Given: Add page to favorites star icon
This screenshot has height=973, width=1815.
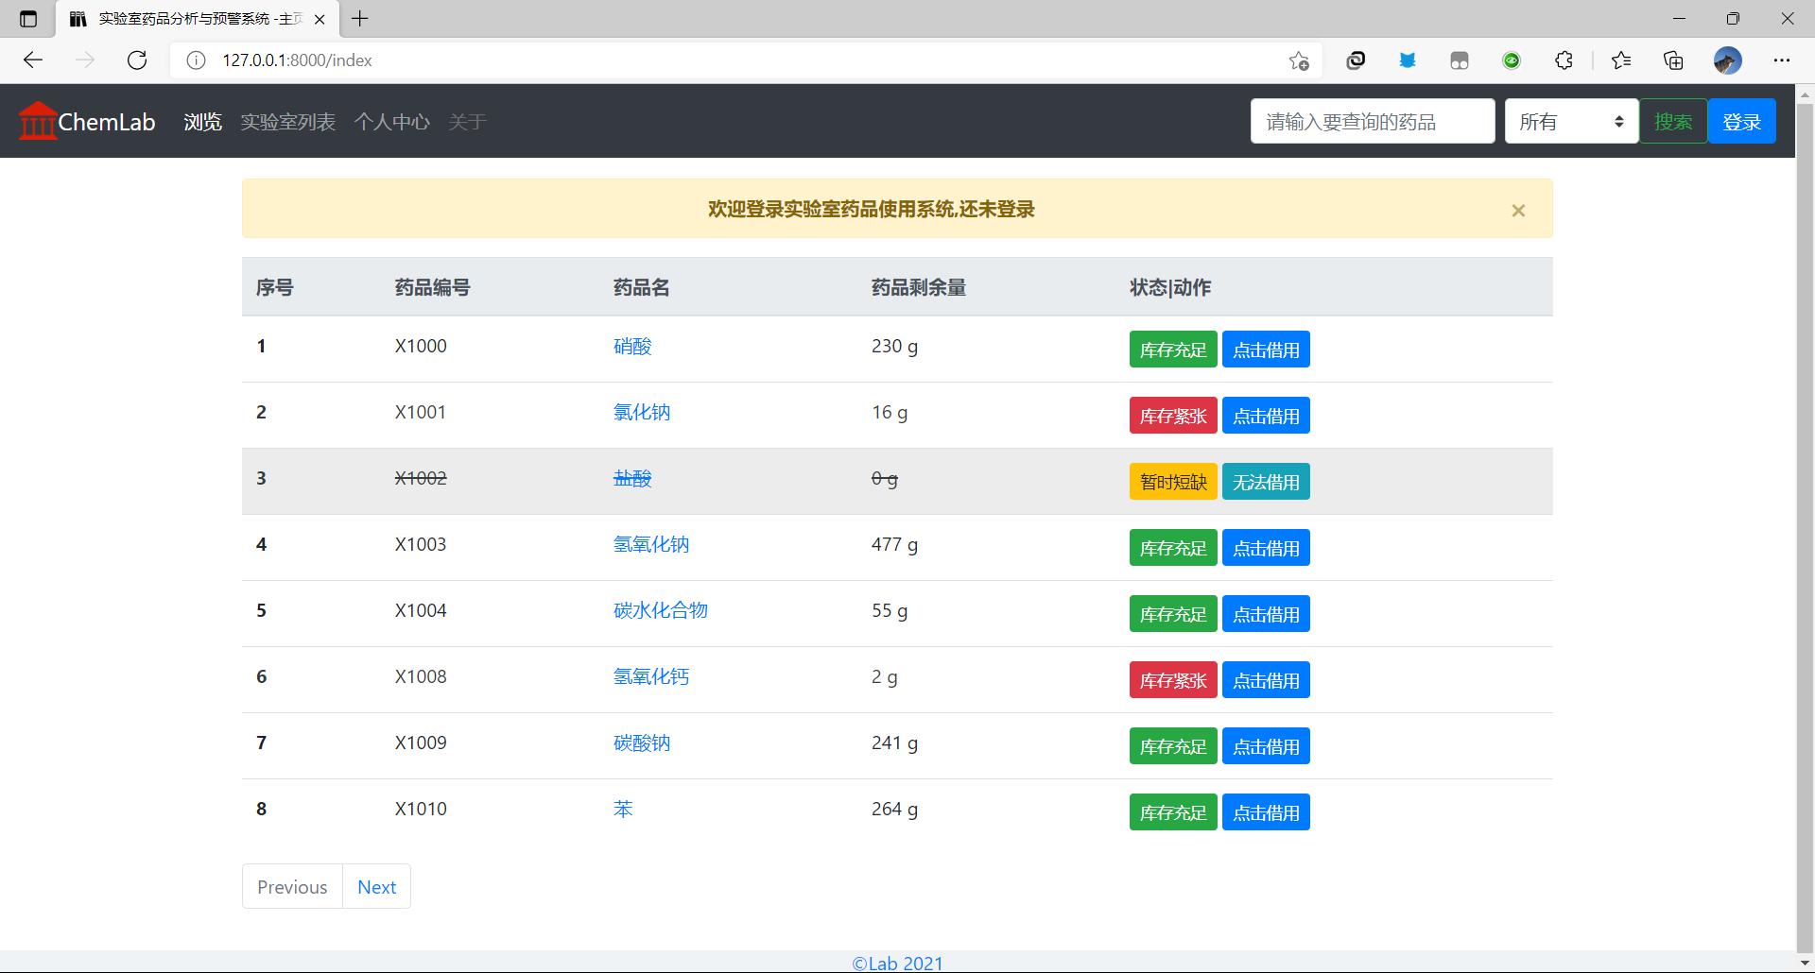Looking at the screenshot, I should [x=1299, y=60].
